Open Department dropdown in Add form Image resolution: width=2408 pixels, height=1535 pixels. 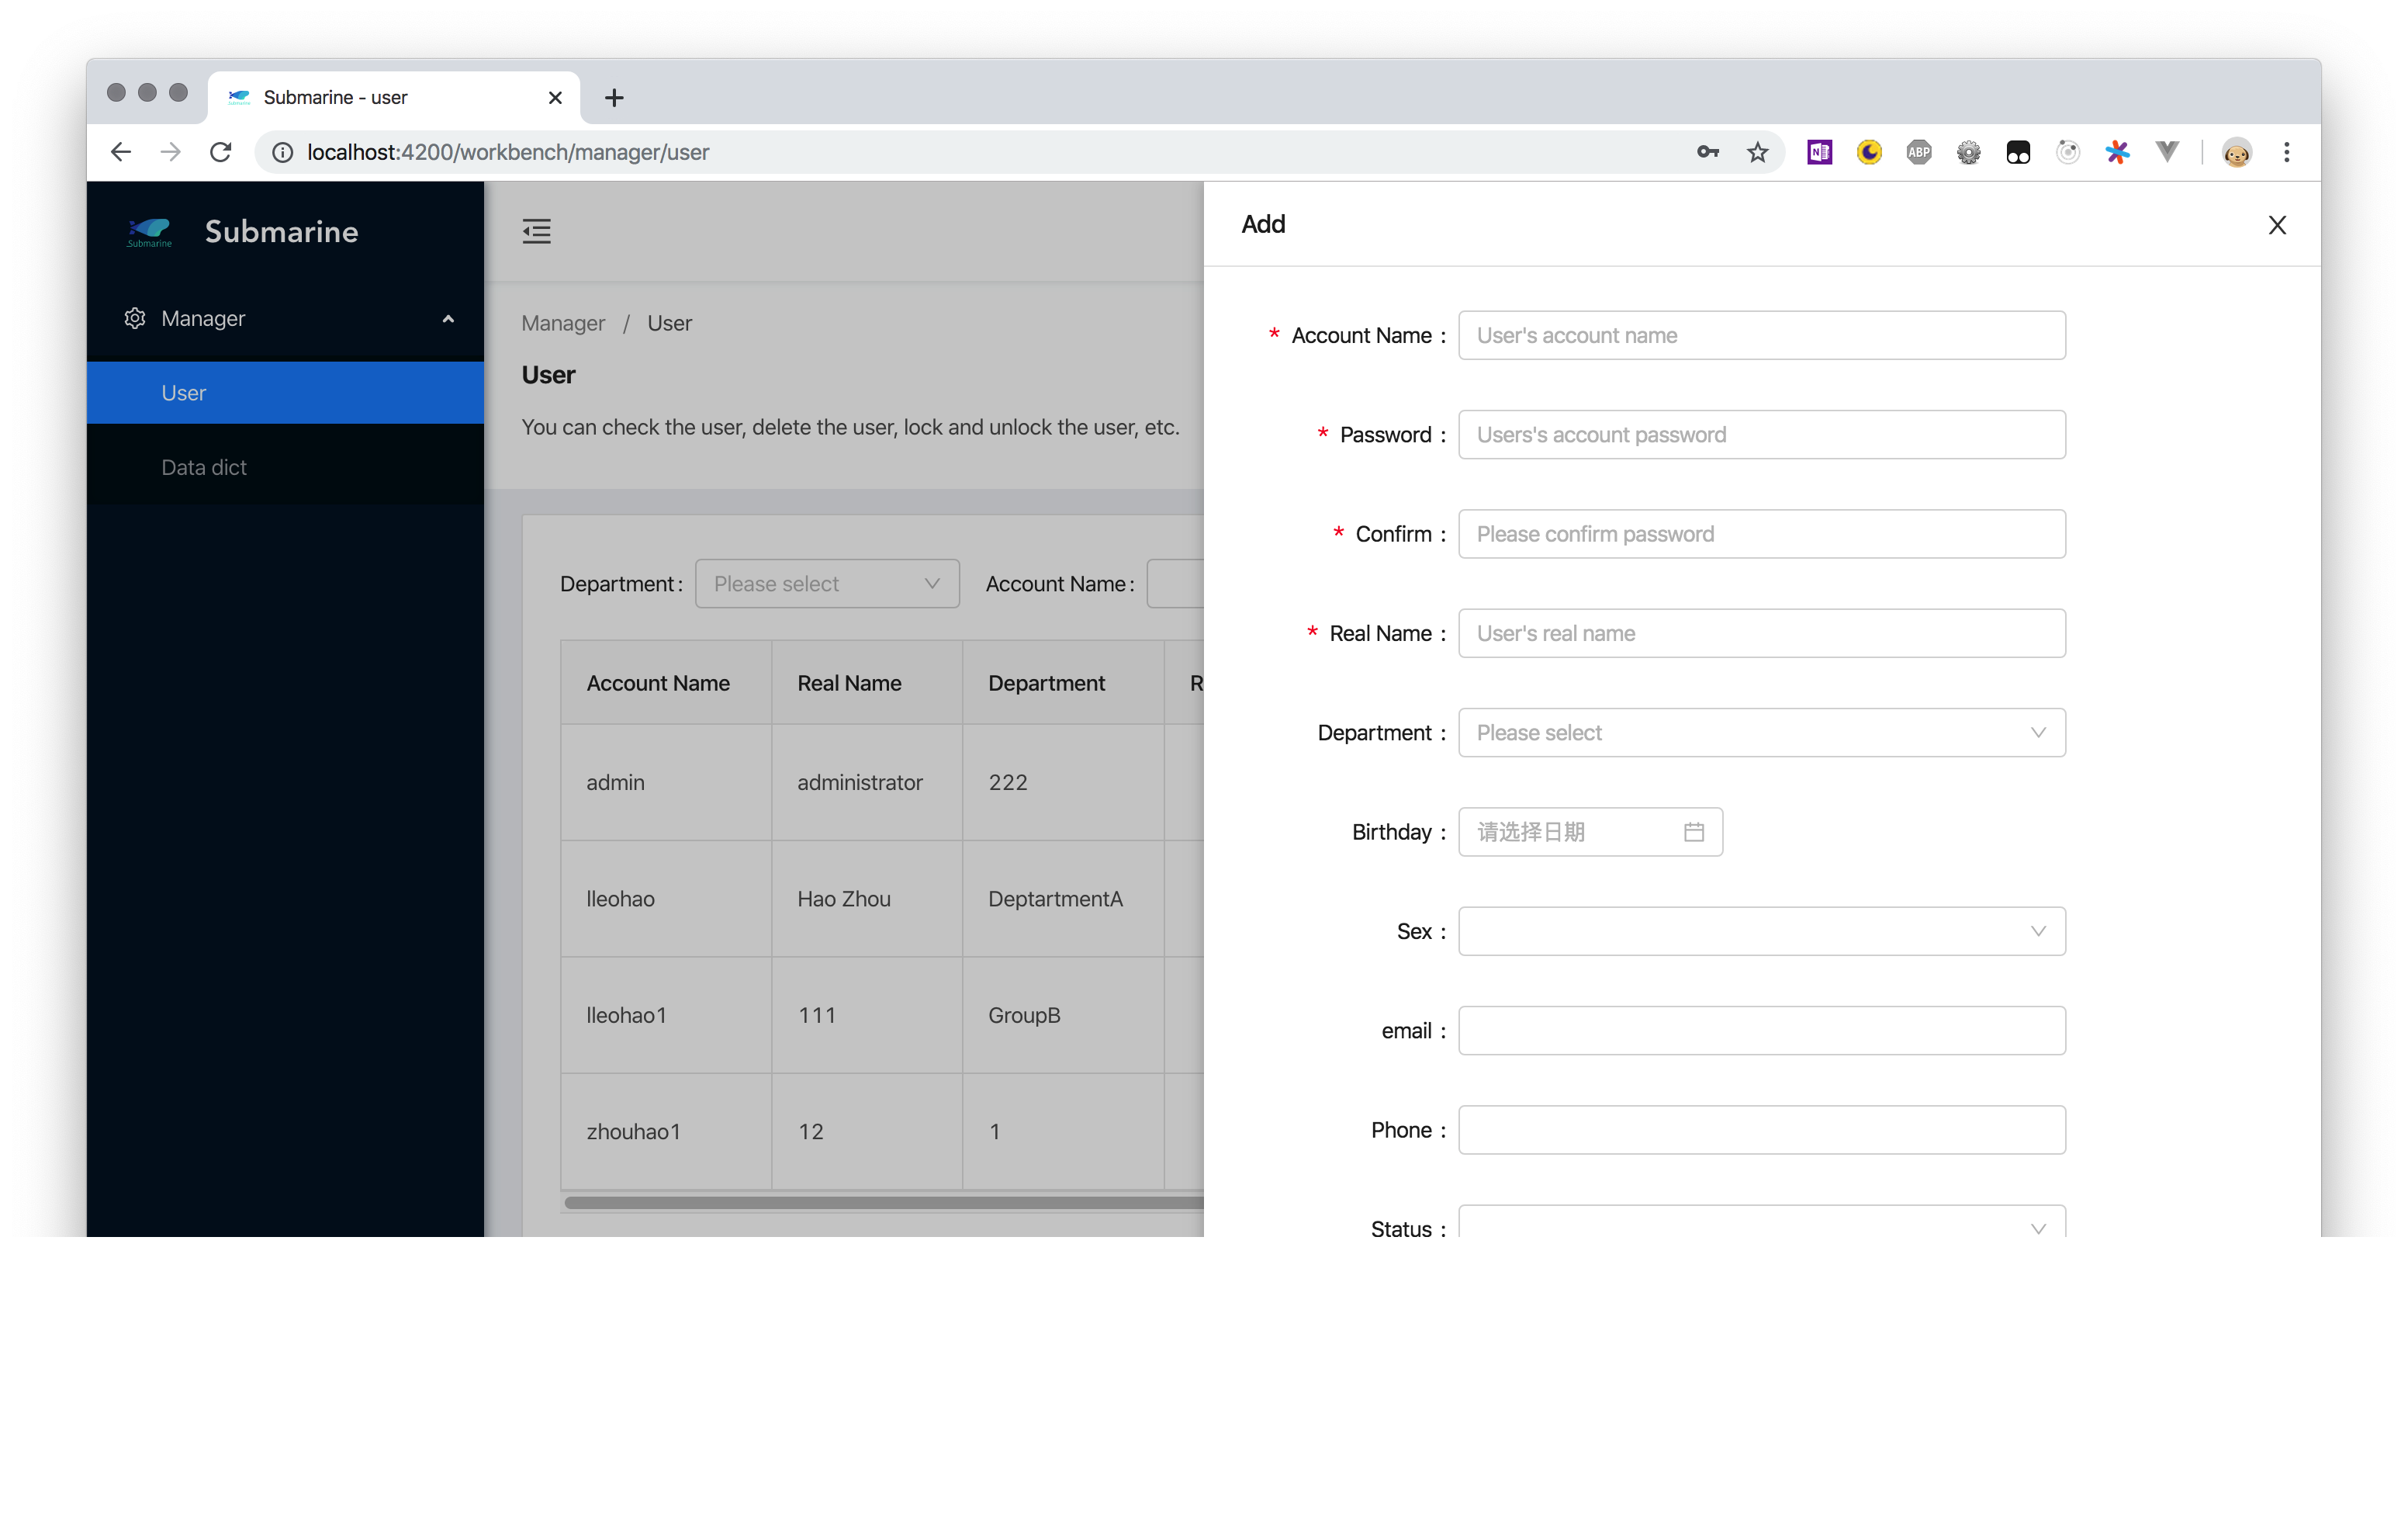point(1761,733)
